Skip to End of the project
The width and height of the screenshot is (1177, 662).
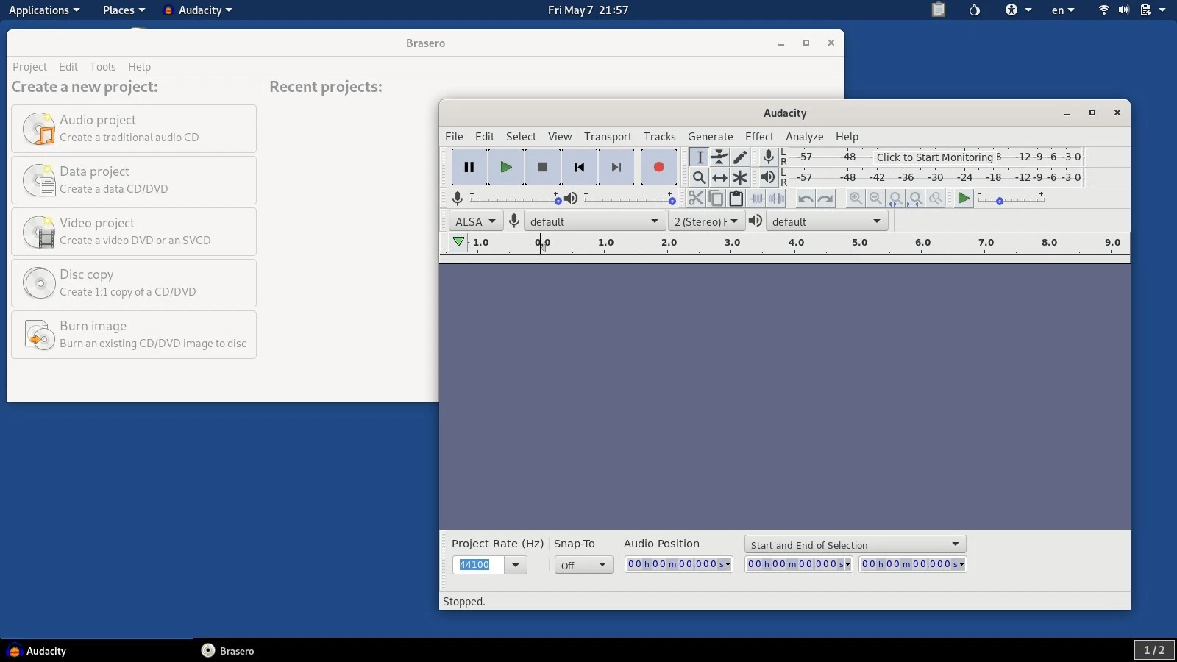click(x=616, y=167)
